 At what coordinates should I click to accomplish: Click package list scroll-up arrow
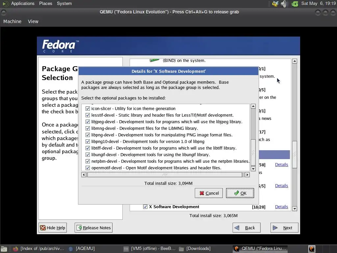pyautogui.click(x=253, y=106)
